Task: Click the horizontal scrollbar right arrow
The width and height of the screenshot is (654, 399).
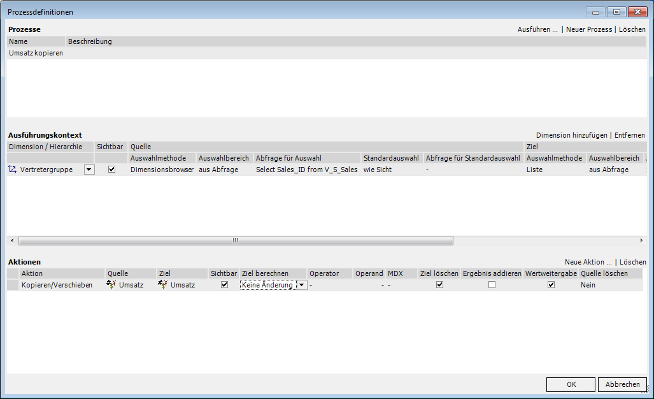Action: [x=641, y=240]
